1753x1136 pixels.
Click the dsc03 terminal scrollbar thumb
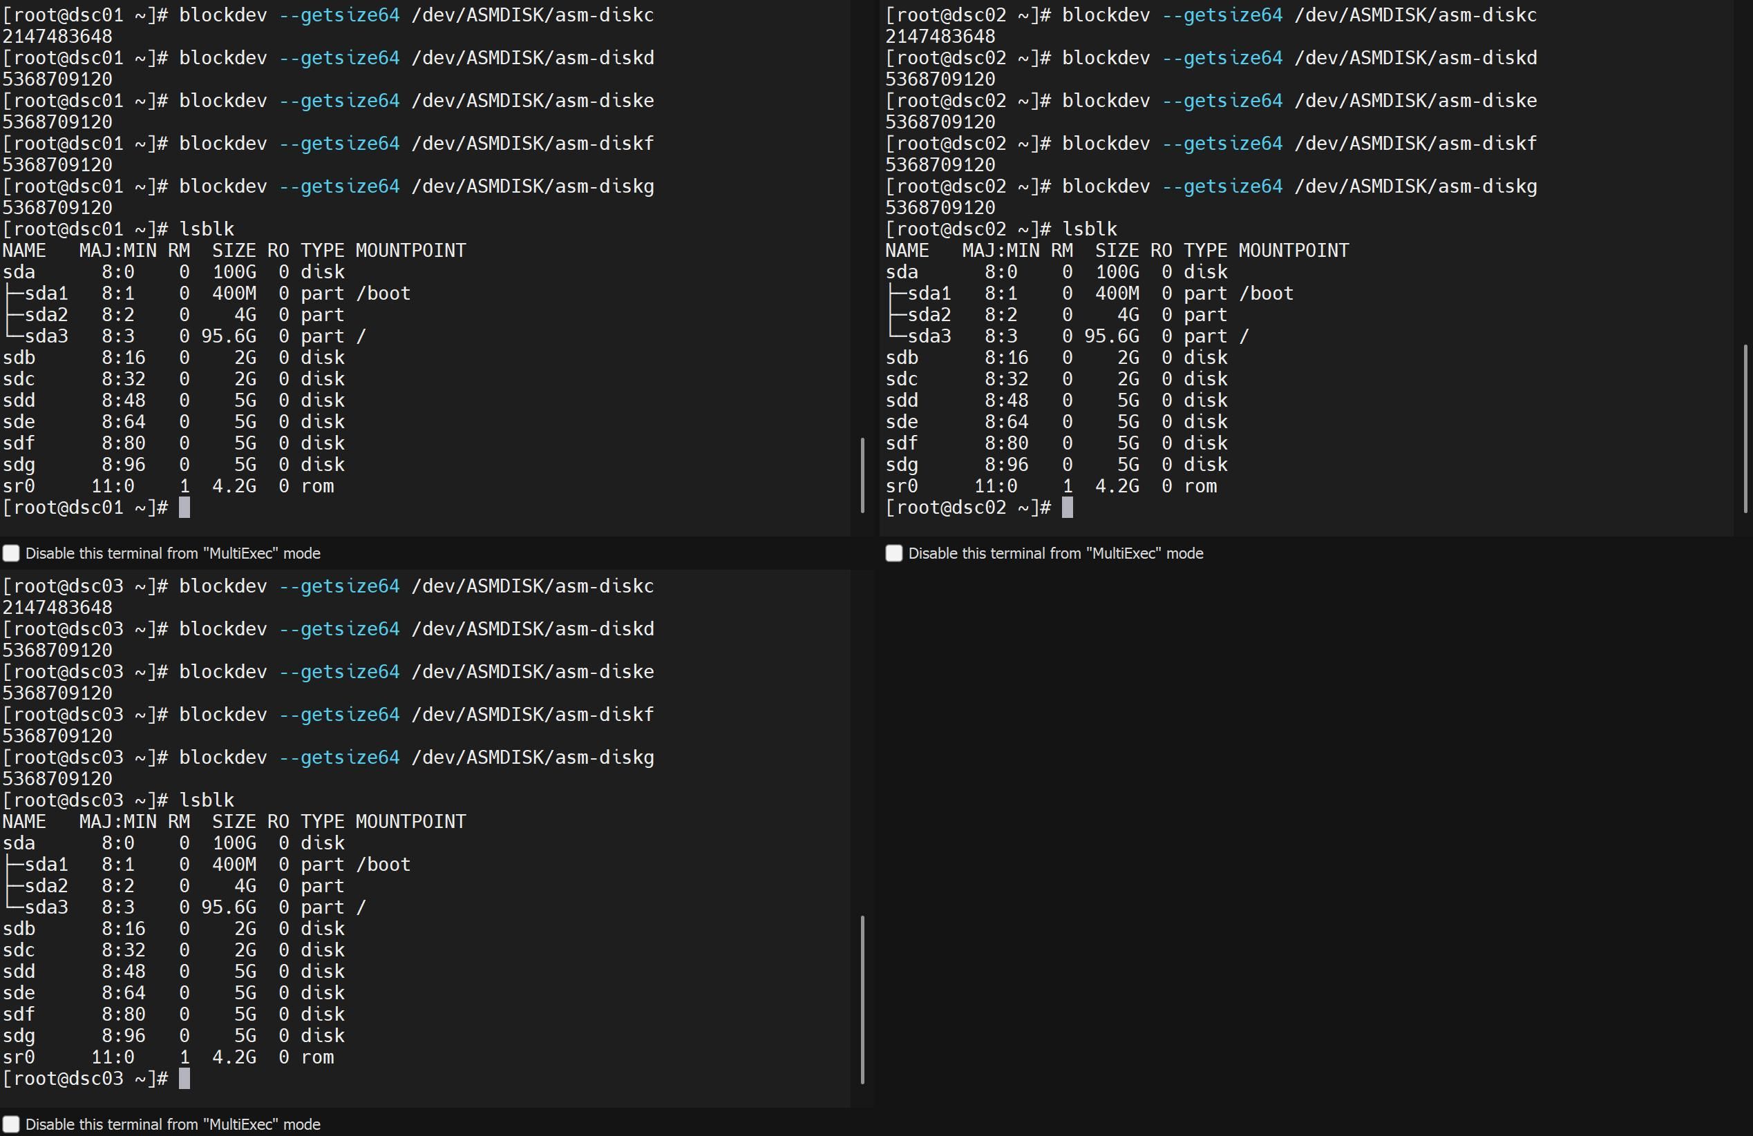click(862, 999)
